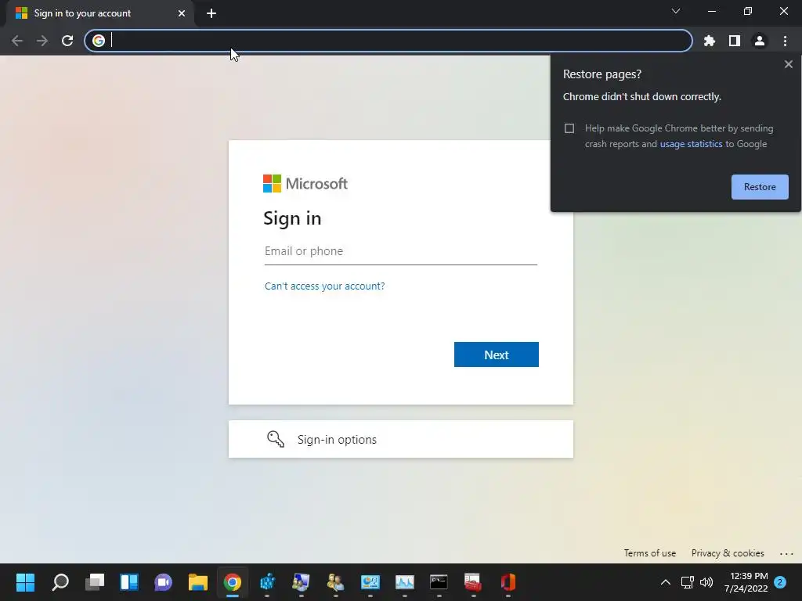Open the performance graph taskbar app
Viewport: 802px width, 601px height.
tap(405, 582)
